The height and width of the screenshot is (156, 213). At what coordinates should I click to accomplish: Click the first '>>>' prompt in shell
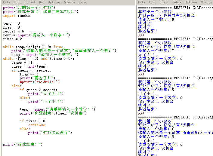pos(141,35)
